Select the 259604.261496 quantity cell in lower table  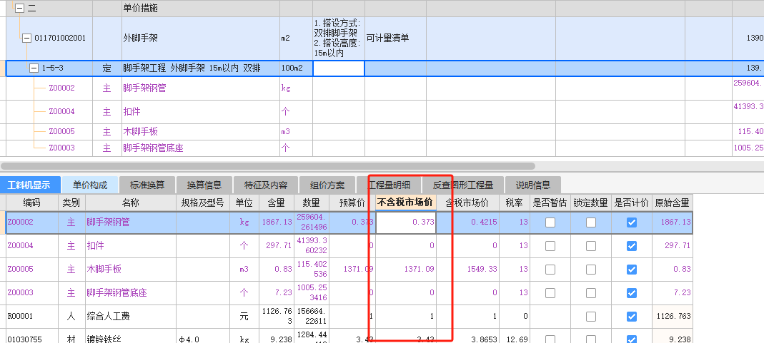pos(311,222)
